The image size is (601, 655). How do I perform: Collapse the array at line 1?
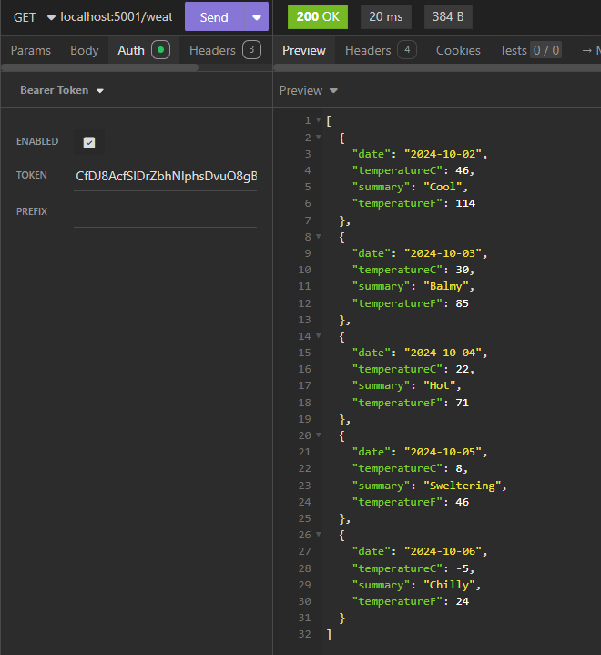[x=319, y=120]
